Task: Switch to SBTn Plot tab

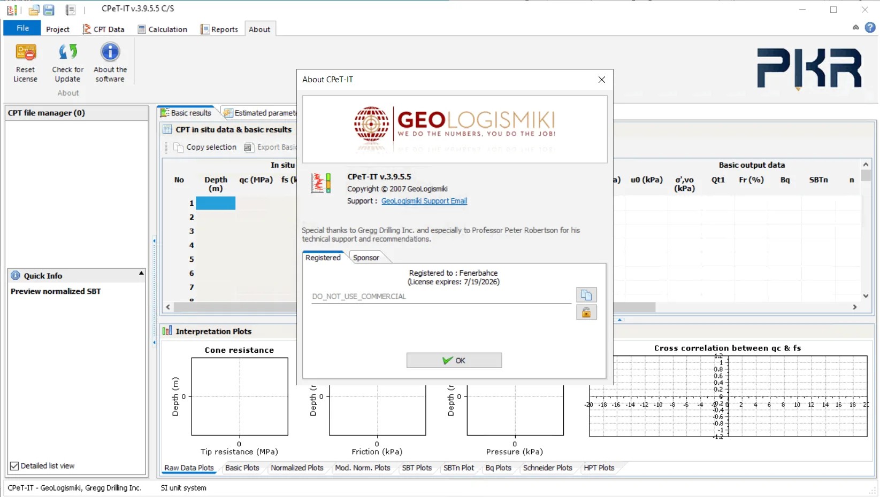Action: pos(458,468)
